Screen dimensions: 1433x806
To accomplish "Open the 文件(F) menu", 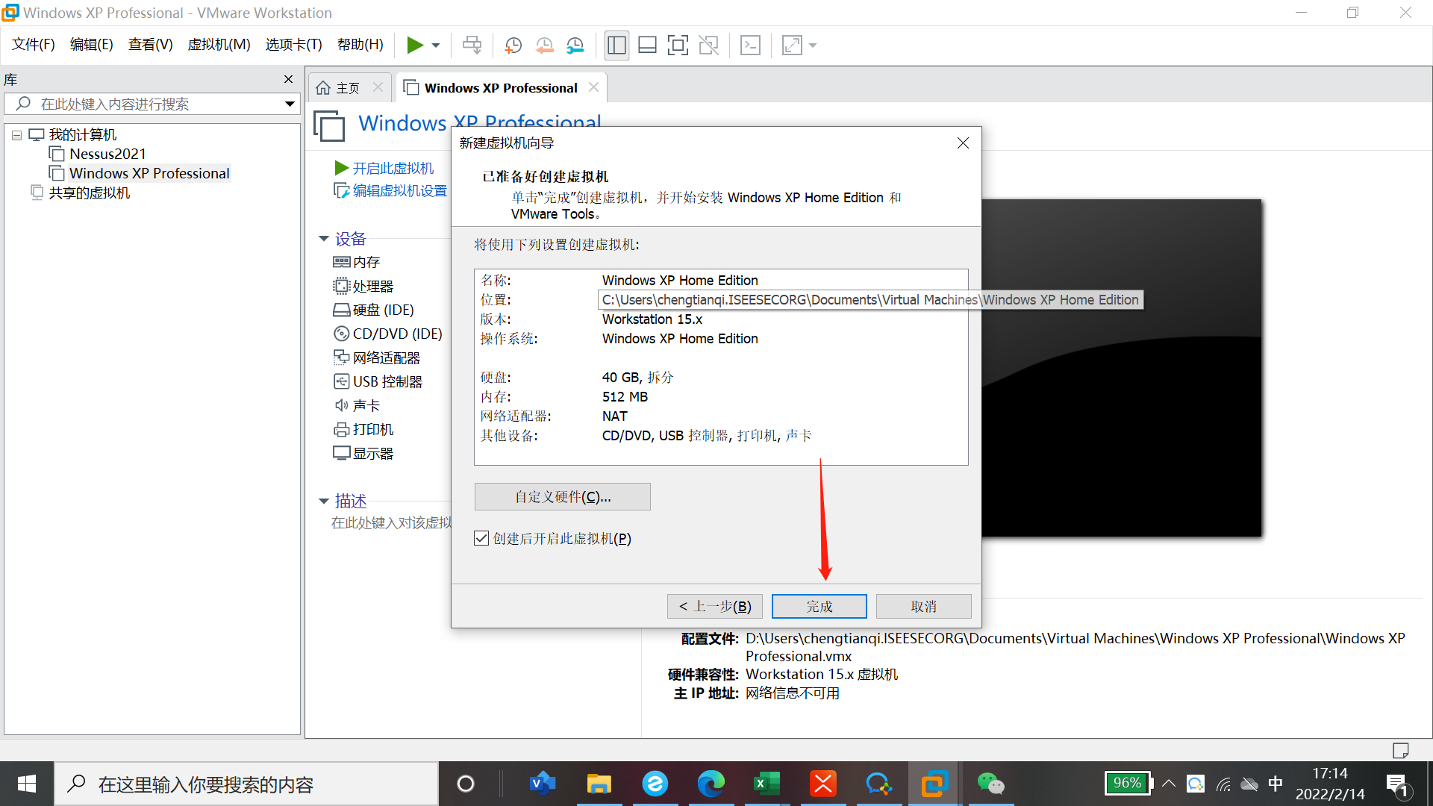I will point(34,45).
